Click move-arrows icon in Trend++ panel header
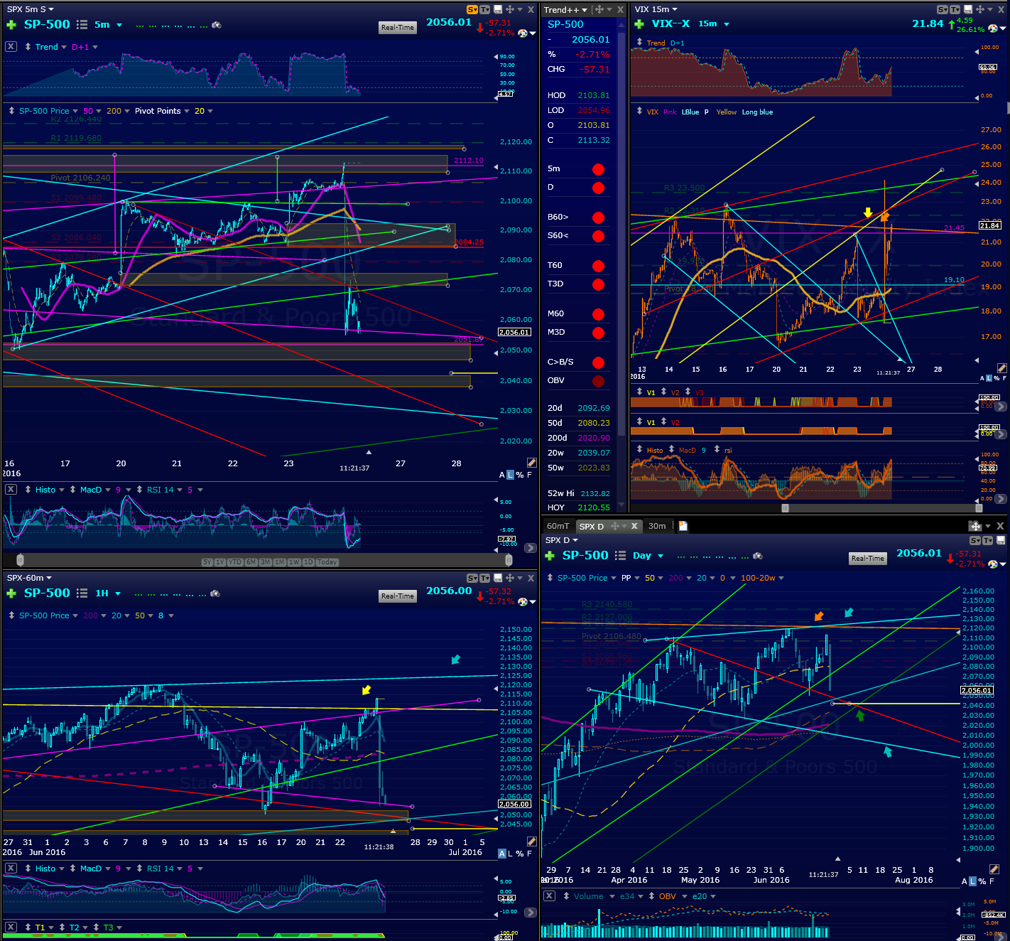1010x941 pixels. coord(599,9)
